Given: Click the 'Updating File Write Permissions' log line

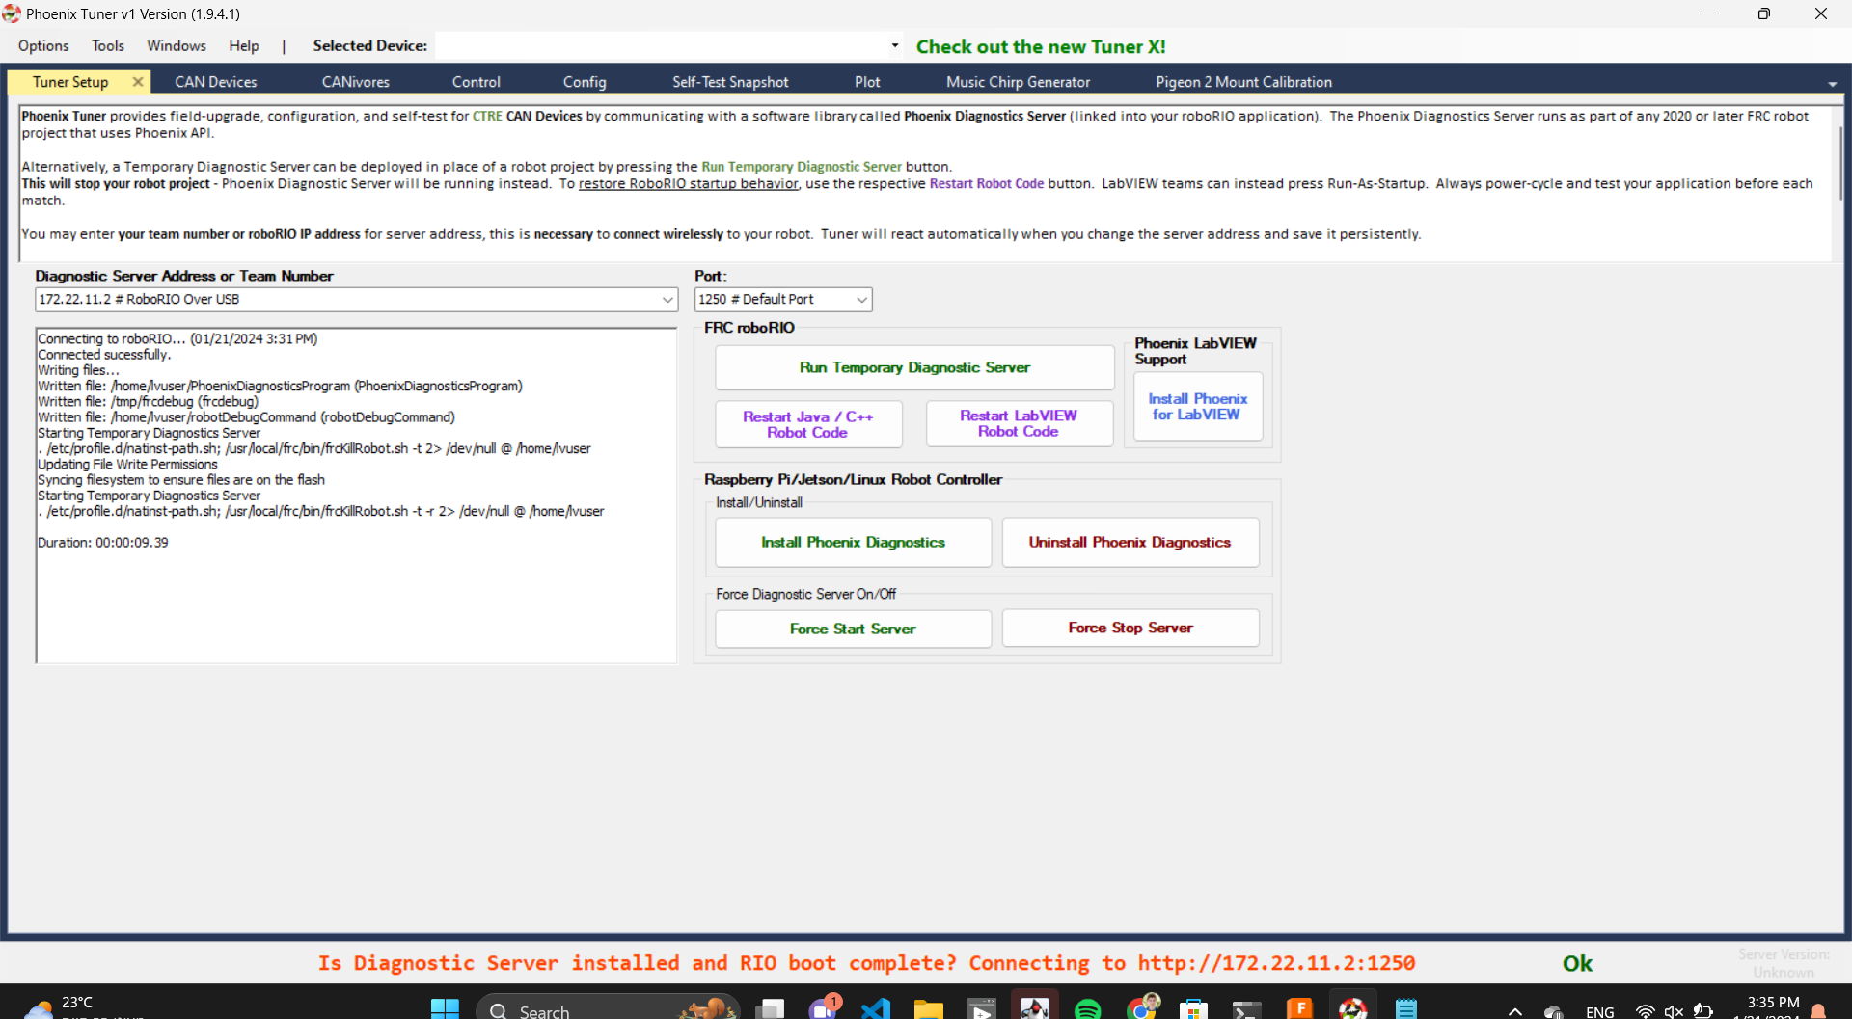Looking at the screenshot, I should coord(127,465).
